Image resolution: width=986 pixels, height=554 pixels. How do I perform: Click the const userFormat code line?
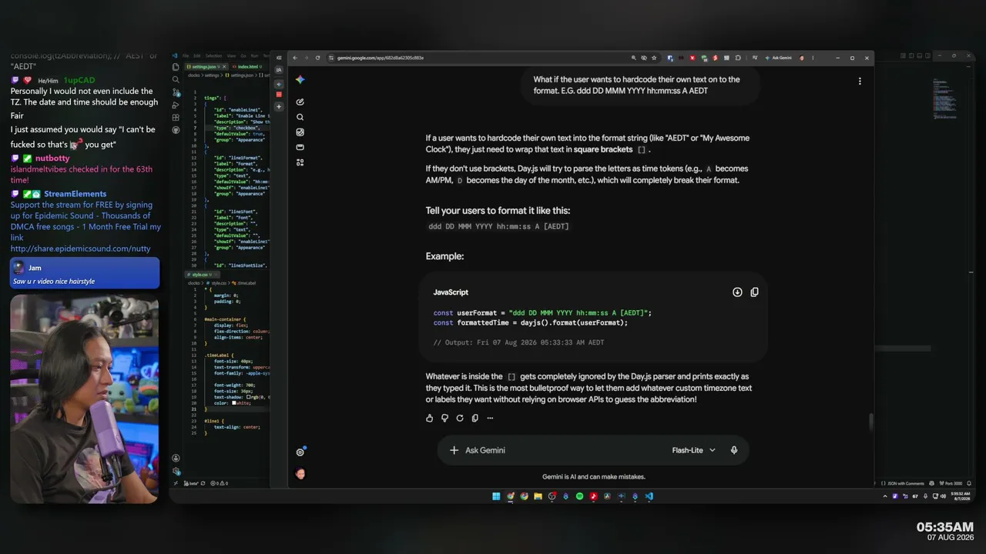tap(542, 313)
